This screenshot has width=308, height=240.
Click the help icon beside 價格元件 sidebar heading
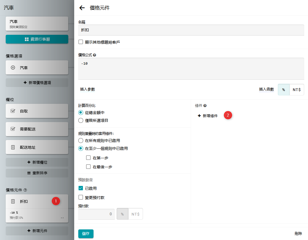(25, 190)
